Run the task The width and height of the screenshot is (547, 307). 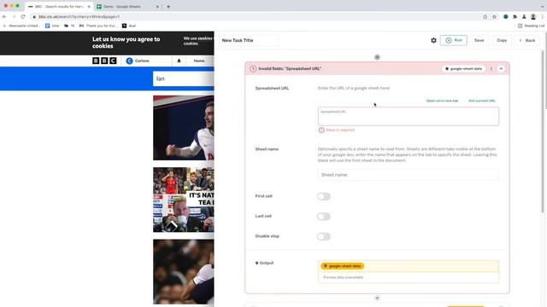pos(454,40)
